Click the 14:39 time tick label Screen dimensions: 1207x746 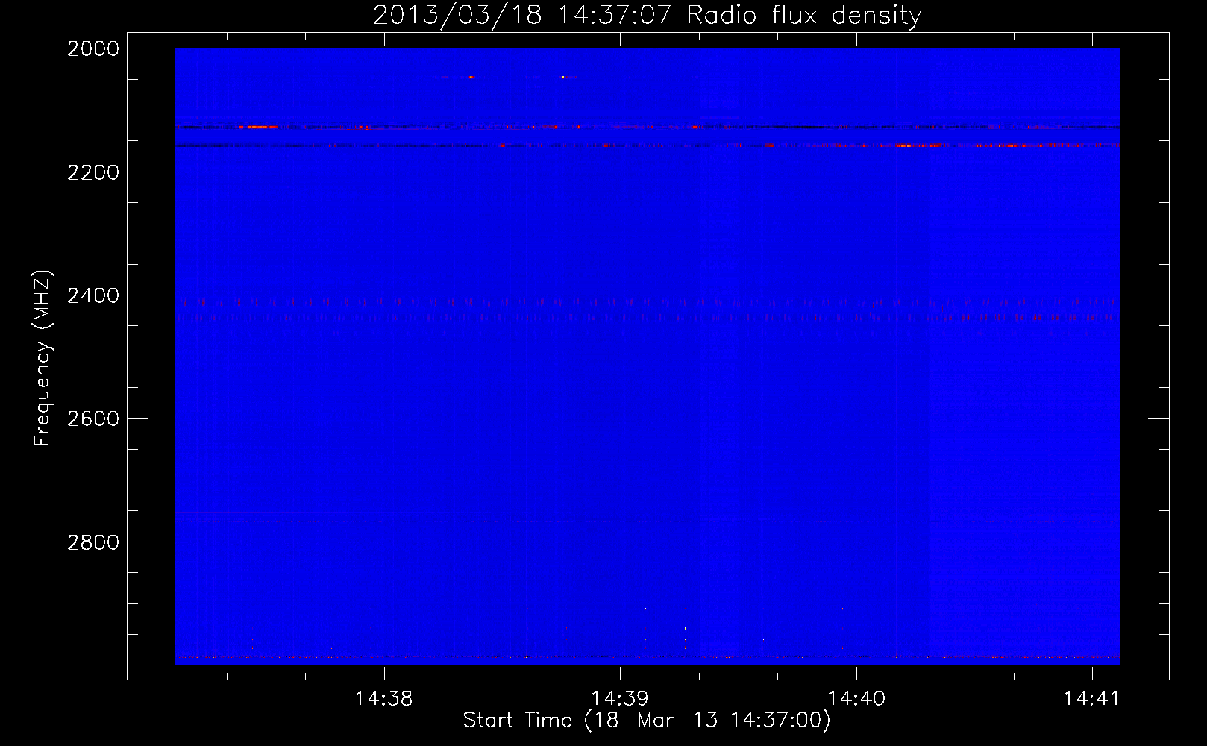(620, 699)
